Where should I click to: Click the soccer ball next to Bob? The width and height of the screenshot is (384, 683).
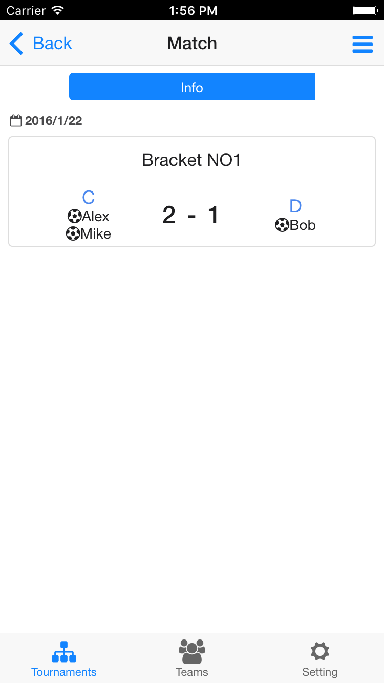(282, 225)
